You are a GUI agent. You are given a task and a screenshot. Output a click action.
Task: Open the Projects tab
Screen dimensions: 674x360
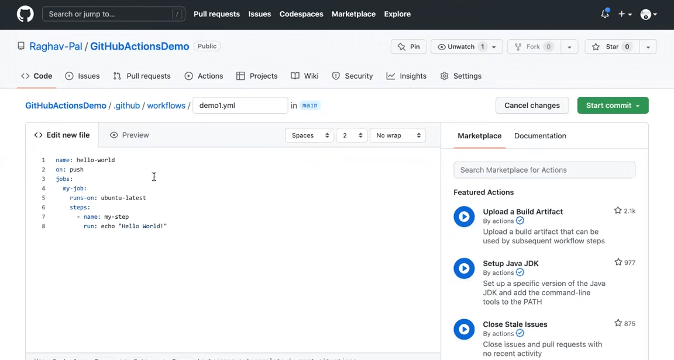point(257,76)
